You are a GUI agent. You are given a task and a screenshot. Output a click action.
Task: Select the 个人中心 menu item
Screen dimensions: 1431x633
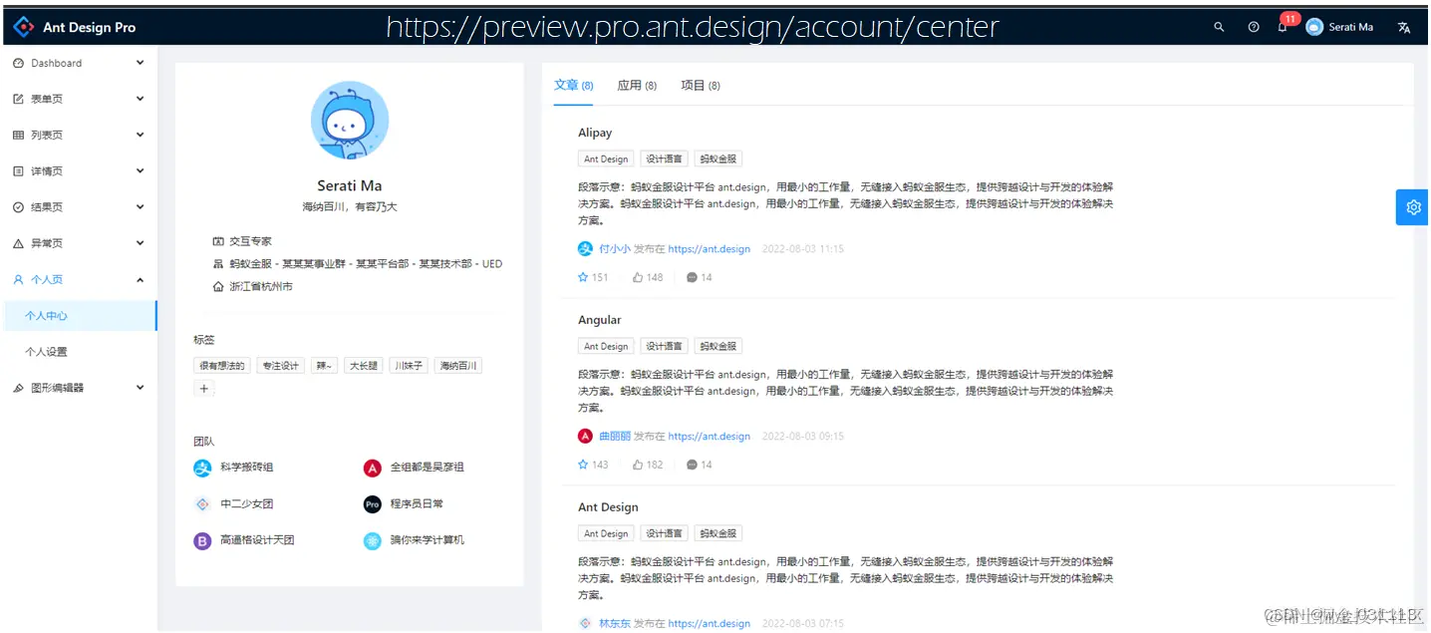(x=79, y=316)
